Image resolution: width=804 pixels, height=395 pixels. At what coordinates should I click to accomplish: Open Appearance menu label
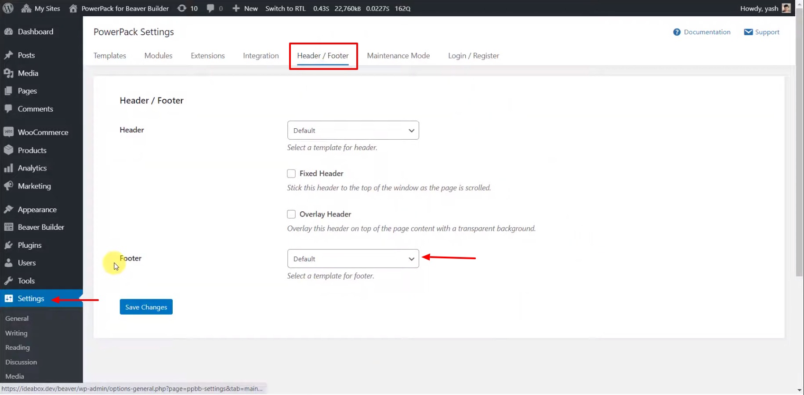click(37, 210)
